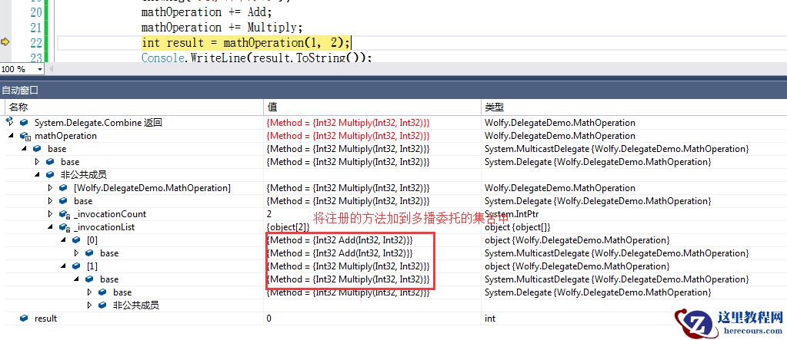Click the value 2 of _invocationCount
787x340 pixels.
click(269, 214)
